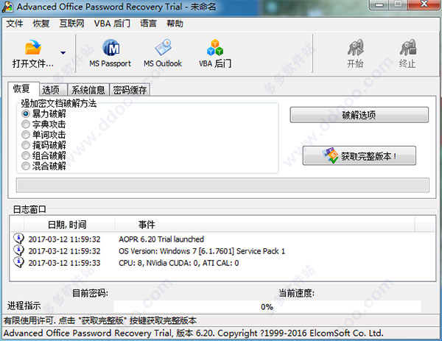Screen dimensions: 442x341
Task: Switch to the 系统信息 tab
Action: 88,90
